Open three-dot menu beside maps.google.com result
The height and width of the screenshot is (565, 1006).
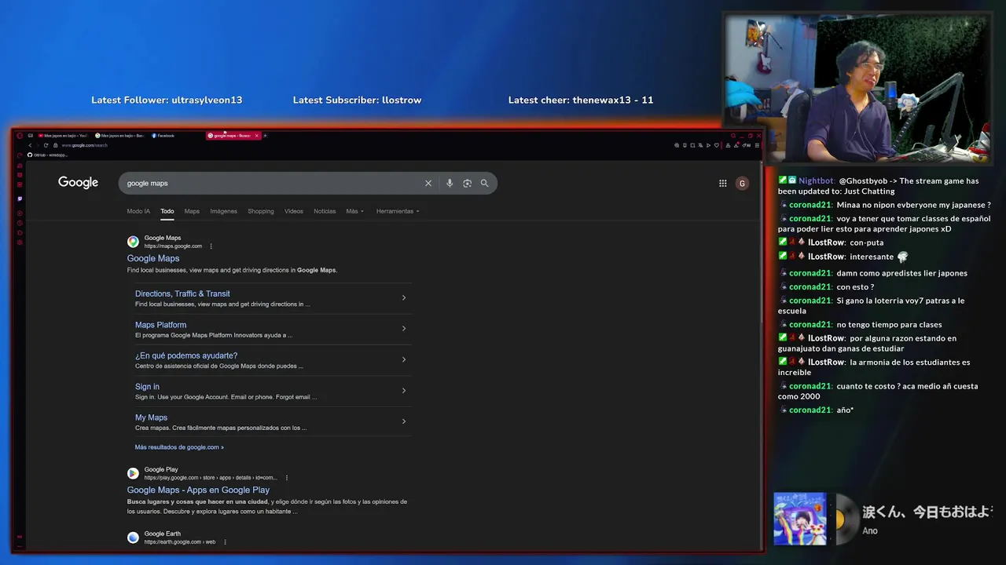211,246
